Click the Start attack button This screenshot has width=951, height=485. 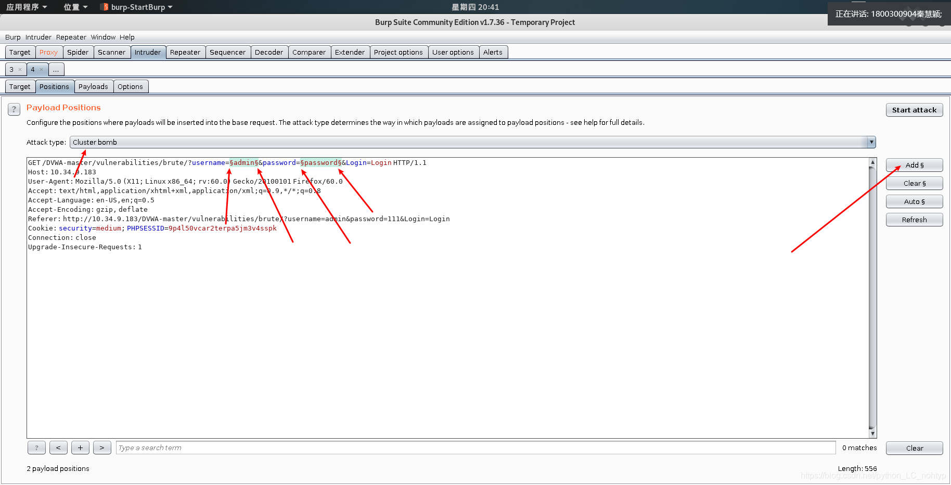pyautogui.click(x=914, y=110)
